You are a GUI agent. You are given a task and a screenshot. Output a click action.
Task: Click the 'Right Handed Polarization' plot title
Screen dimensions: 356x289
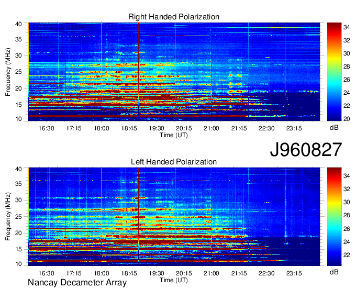tap(174, 17)
